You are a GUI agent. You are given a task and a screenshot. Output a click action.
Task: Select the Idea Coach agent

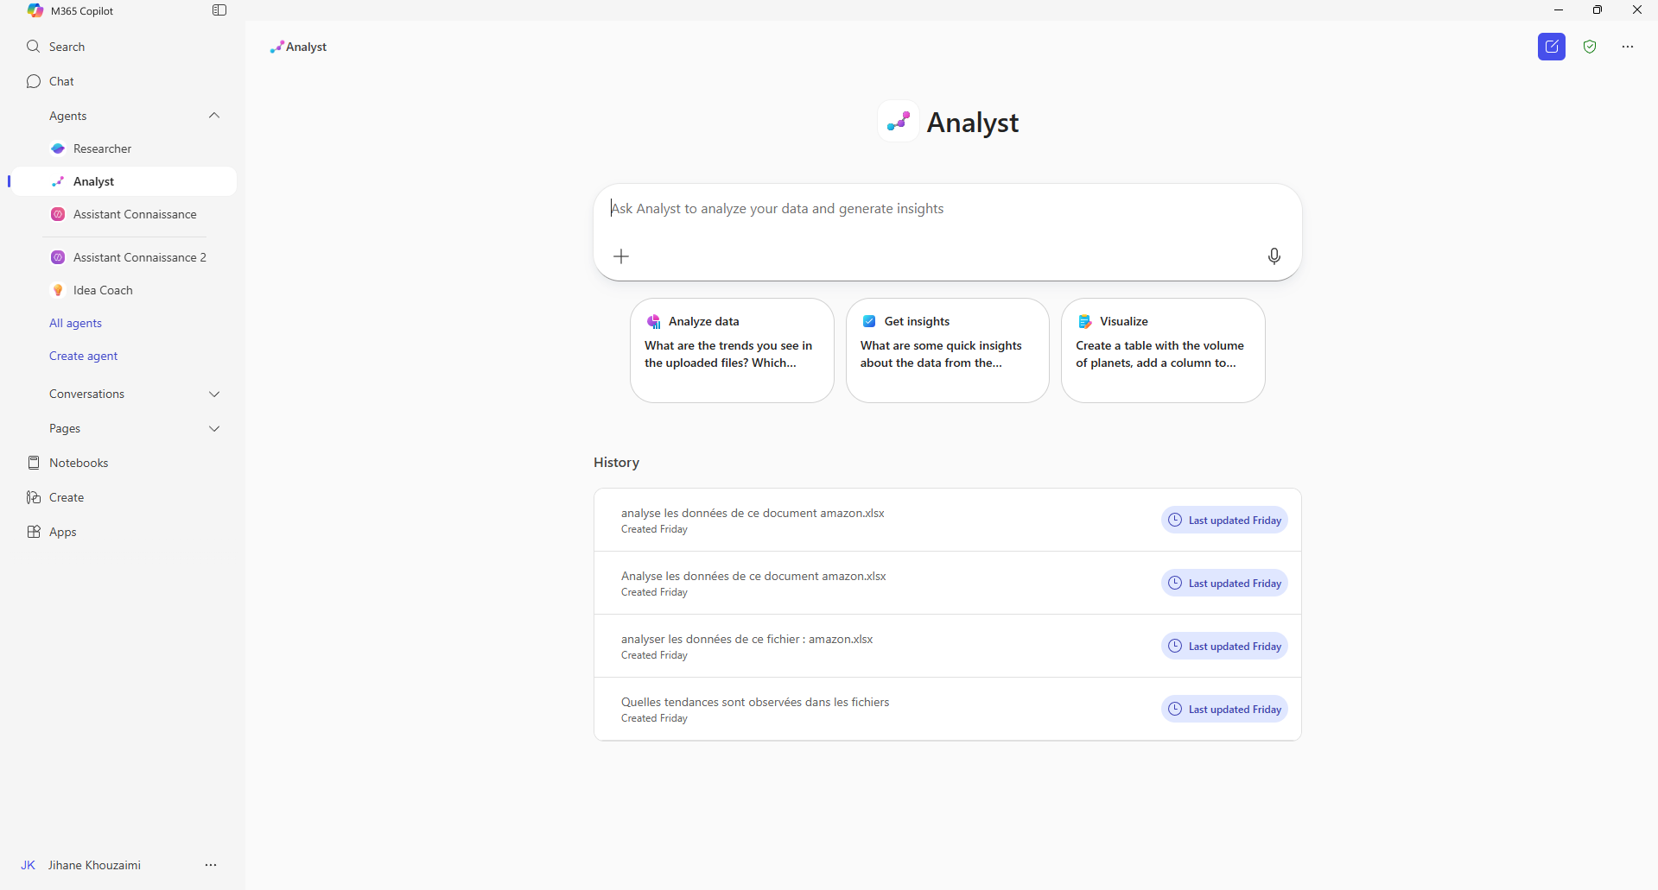[103, 290]
